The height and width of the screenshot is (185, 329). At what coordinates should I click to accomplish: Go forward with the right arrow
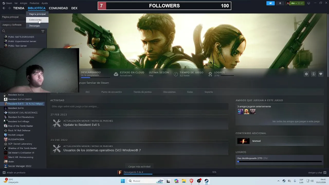click(9, 8)
